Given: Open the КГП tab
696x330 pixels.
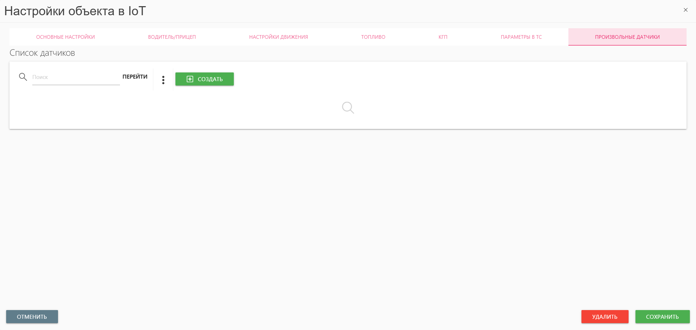Looking at the screenshot, I should pos(443,37).
